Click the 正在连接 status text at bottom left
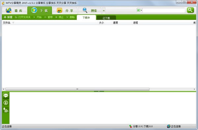Viewport: 198px width, 130px height. [x=7, y=126]
